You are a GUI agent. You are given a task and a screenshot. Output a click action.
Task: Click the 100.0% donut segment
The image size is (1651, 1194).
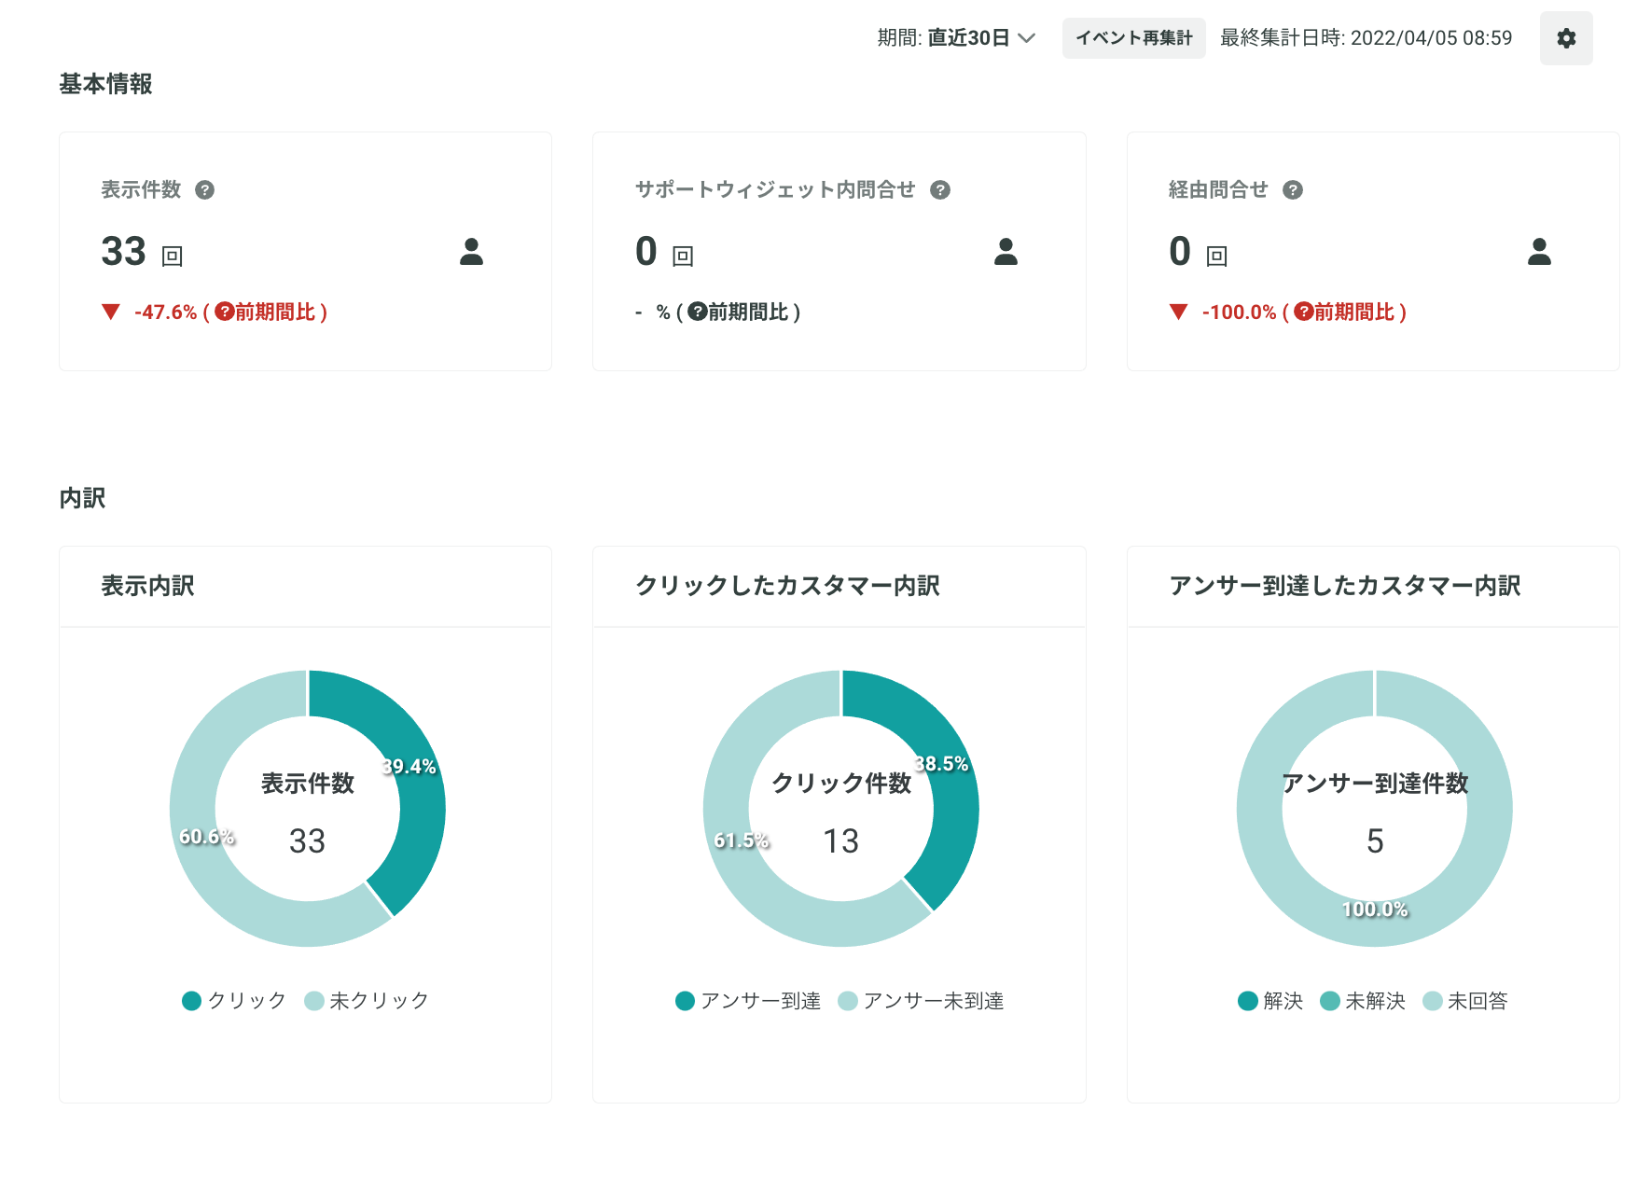1375,925
